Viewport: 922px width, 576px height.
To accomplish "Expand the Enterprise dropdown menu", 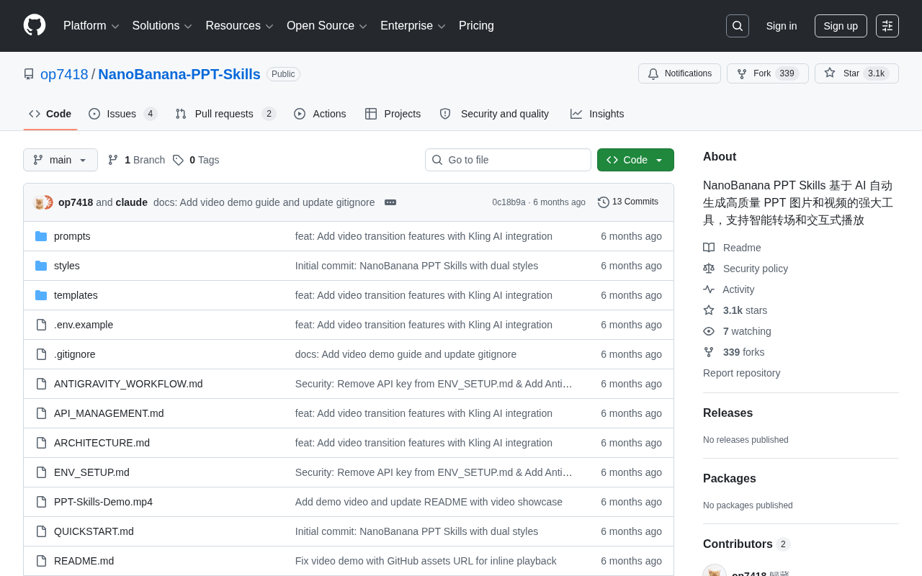I will 413,26.
